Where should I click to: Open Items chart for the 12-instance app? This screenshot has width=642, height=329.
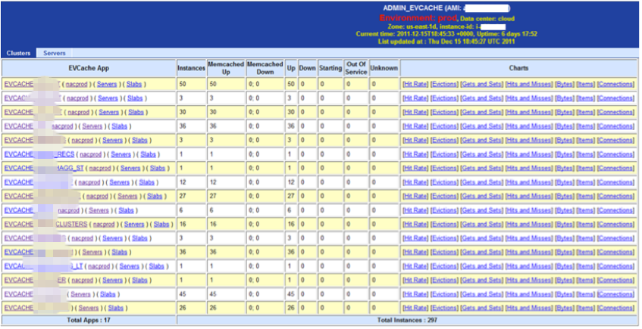tap(585, 182)
